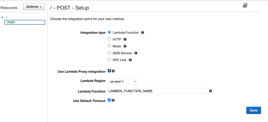Click info icon beside Mock option
268x122 pixels.
coord(125,46)
